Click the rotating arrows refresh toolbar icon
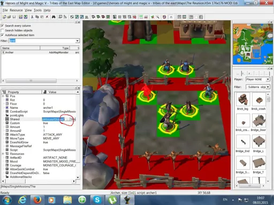This screenshot has height=205, width=274. point(72,17)
